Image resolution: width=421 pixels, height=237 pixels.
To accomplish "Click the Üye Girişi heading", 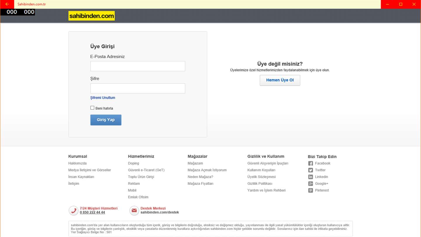I will click(102, 47).
